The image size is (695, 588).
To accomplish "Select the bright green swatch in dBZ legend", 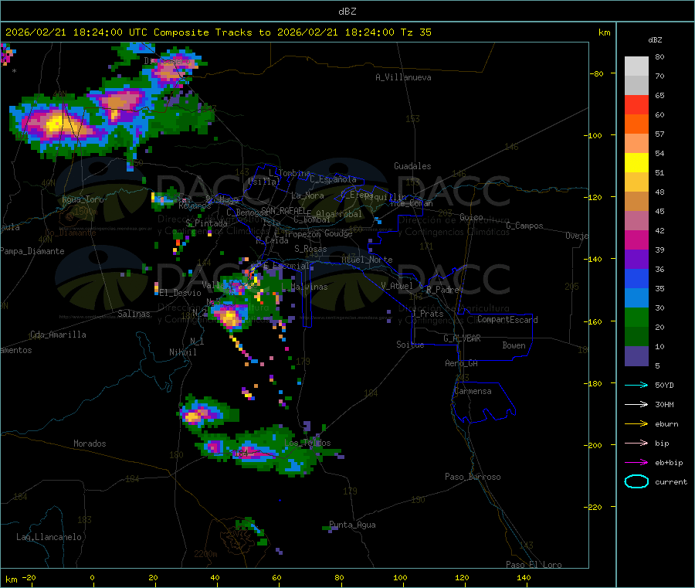I will point(636,317).
